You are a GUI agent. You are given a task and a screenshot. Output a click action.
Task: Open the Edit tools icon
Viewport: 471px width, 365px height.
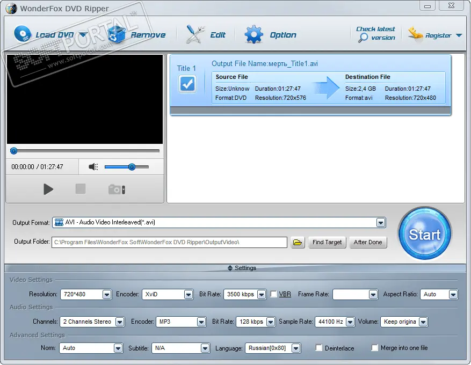(195, 34)
